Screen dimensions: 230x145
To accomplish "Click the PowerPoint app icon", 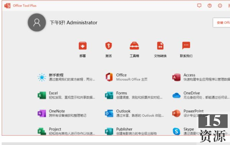I will (177, 113).
